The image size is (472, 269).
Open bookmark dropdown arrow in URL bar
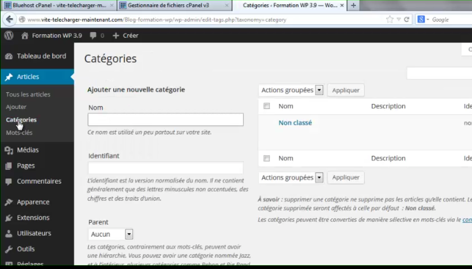399,20
